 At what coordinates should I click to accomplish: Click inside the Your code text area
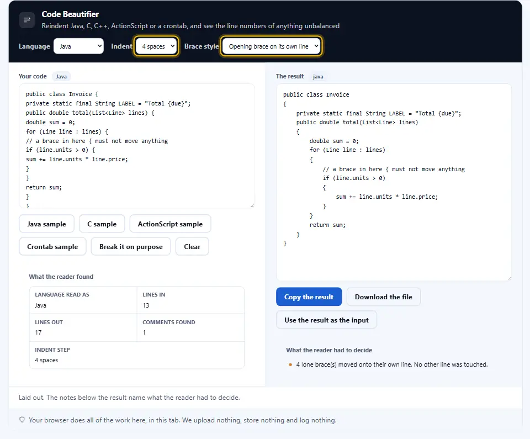pos(137,146)
